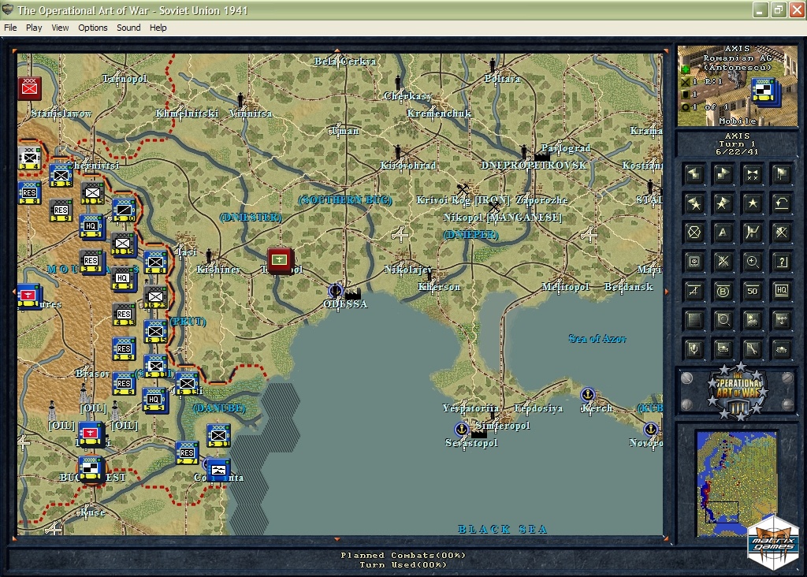This screenshot has height=577, width=807.
Task: Open the text report list button
Action: click(694, 320)
